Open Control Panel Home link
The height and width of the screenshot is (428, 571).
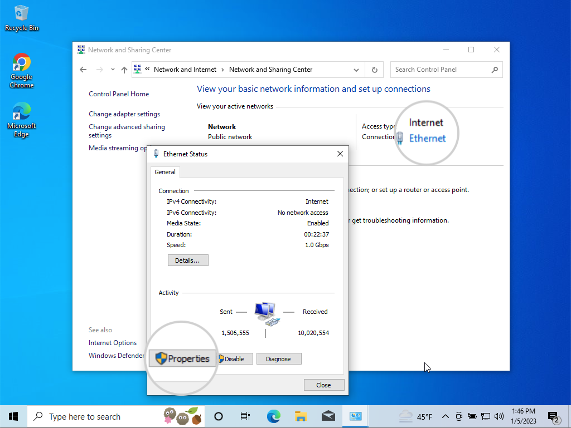coord(119,94)
